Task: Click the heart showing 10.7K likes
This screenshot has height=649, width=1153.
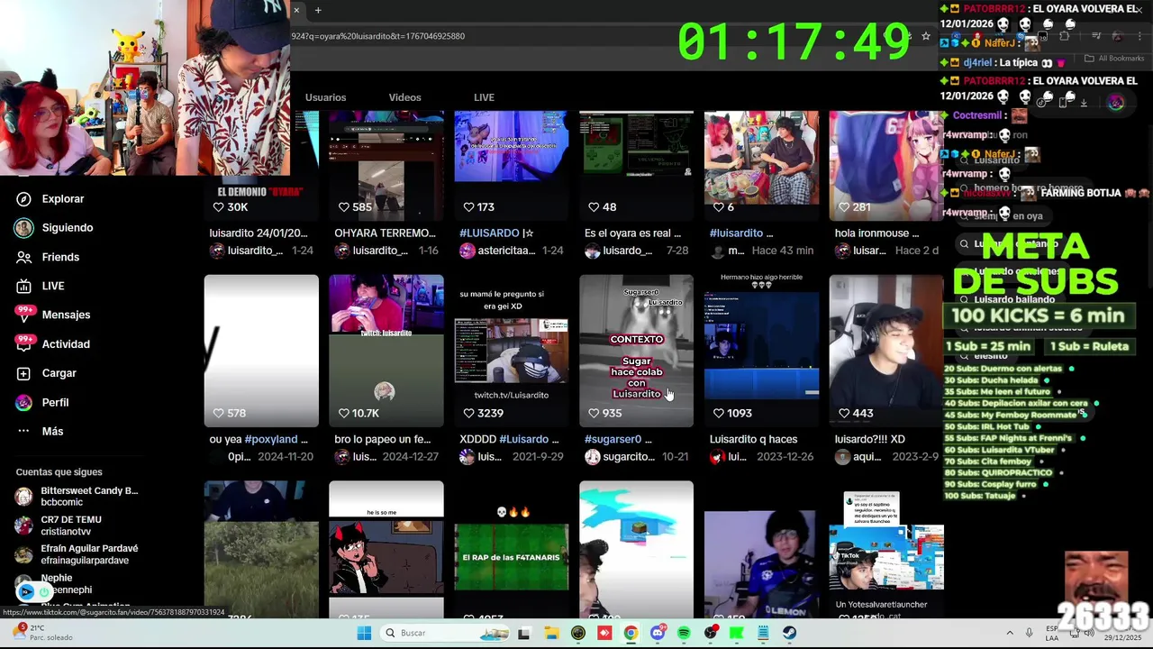Action: coord(343,414)
